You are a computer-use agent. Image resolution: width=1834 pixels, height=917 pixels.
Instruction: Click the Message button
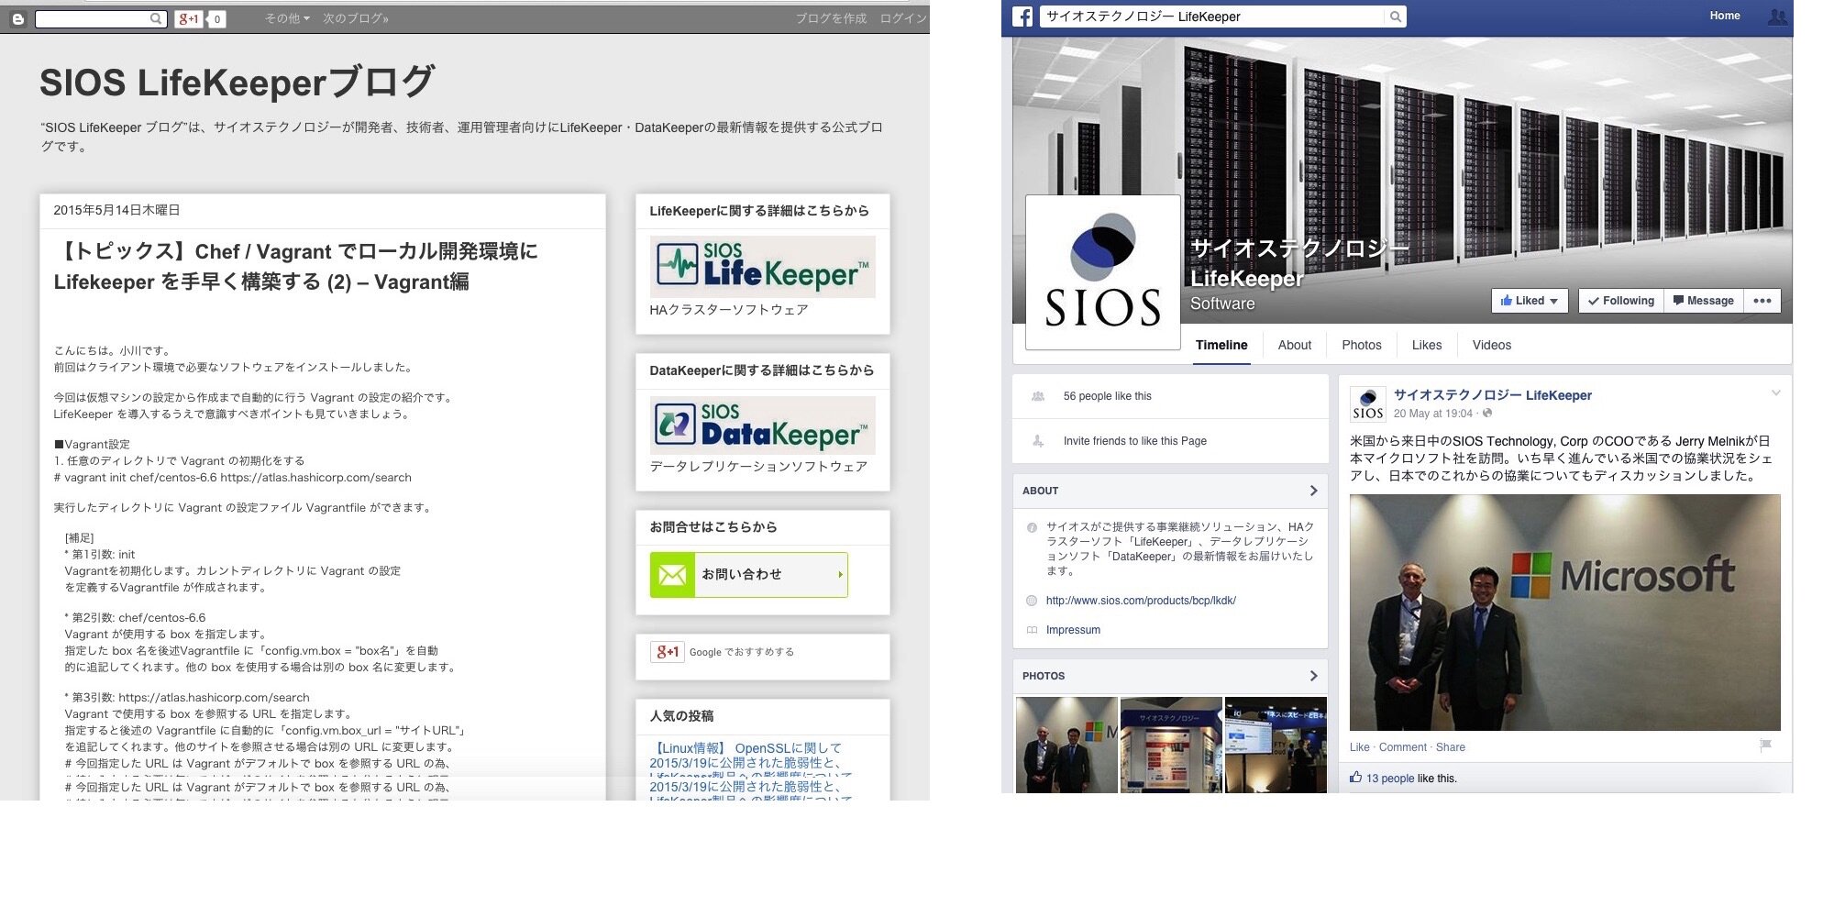[x=1703, y=301]
